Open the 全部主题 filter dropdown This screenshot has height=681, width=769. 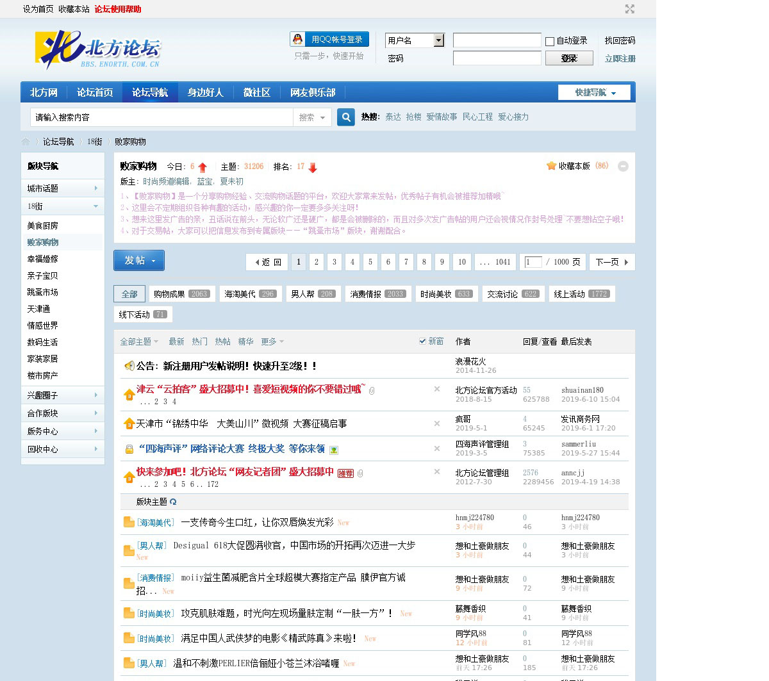pos(139,341)
